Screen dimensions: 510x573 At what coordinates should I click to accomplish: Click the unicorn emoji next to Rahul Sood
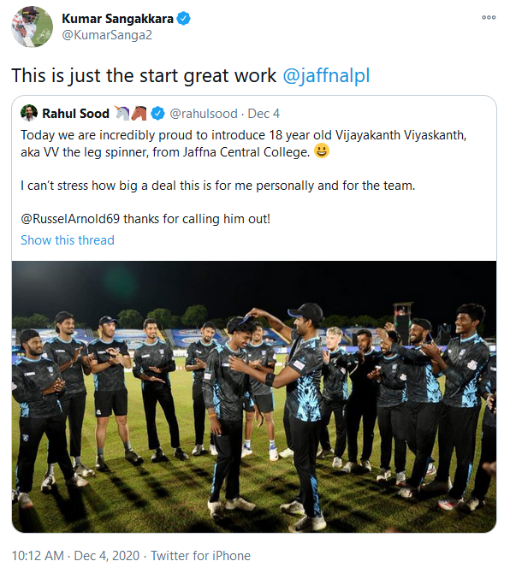[x=123, y=113]
